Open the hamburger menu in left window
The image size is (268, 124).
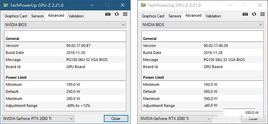coord(125,14)
